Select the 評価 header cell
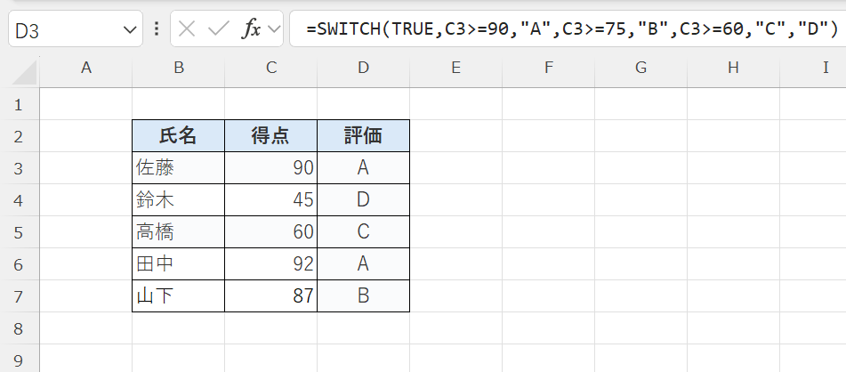This screenshot has height=372, width=846. (363, 135)
